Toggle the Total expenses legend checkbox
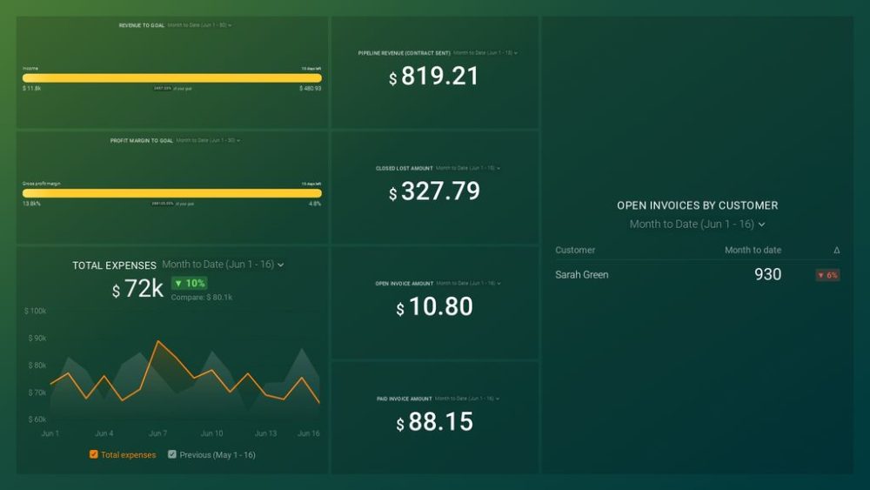The width and height of the screenshot is (870, 490). pyautogui.click(x=94, y=454)
